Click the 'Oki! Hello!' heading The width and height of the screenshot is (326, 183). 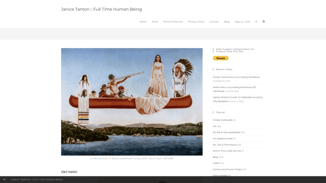tap(69, 172)
